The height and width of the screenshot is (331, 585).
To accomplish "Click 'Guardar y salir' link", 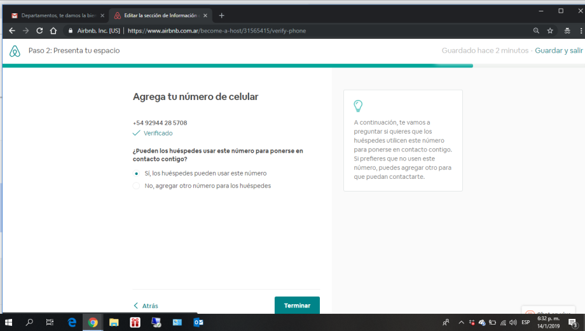I will click(558, 50).
